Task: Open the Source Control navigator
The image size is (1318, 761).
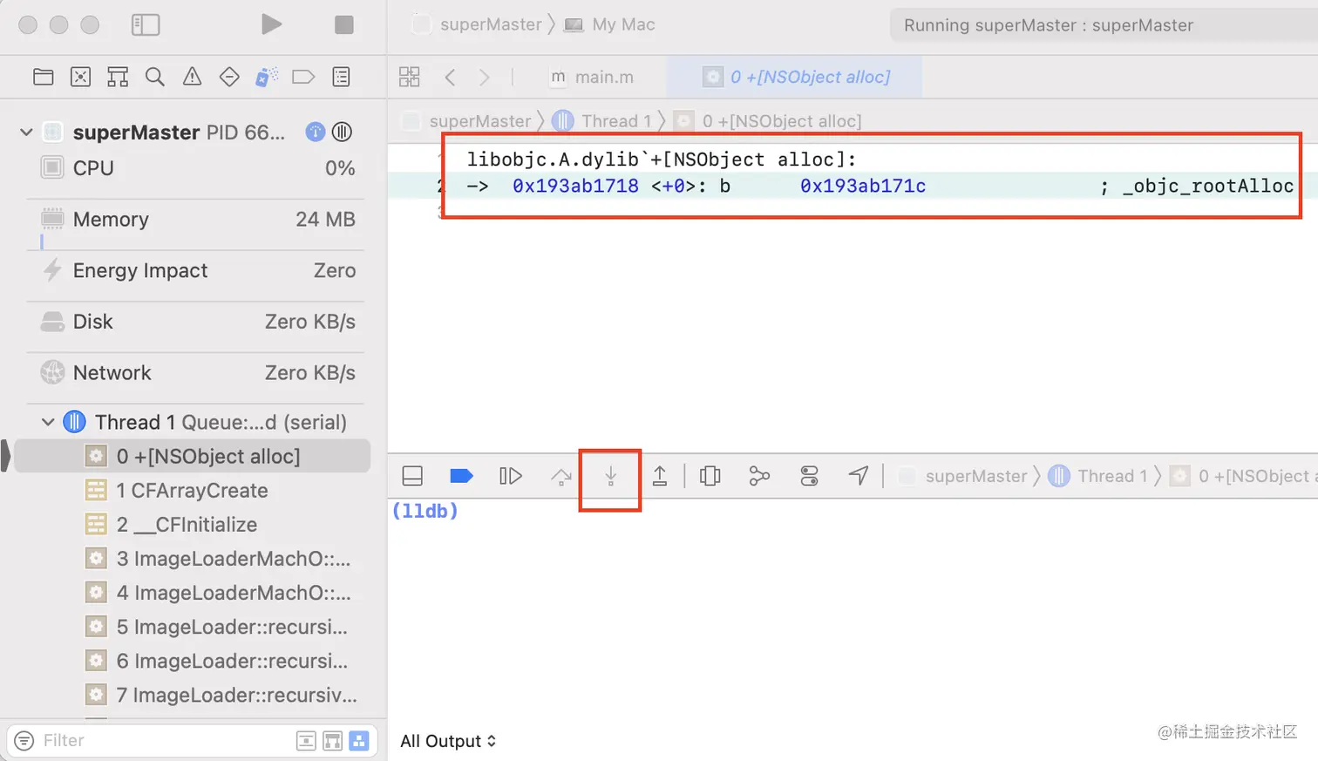Action: tap(80, 77)
